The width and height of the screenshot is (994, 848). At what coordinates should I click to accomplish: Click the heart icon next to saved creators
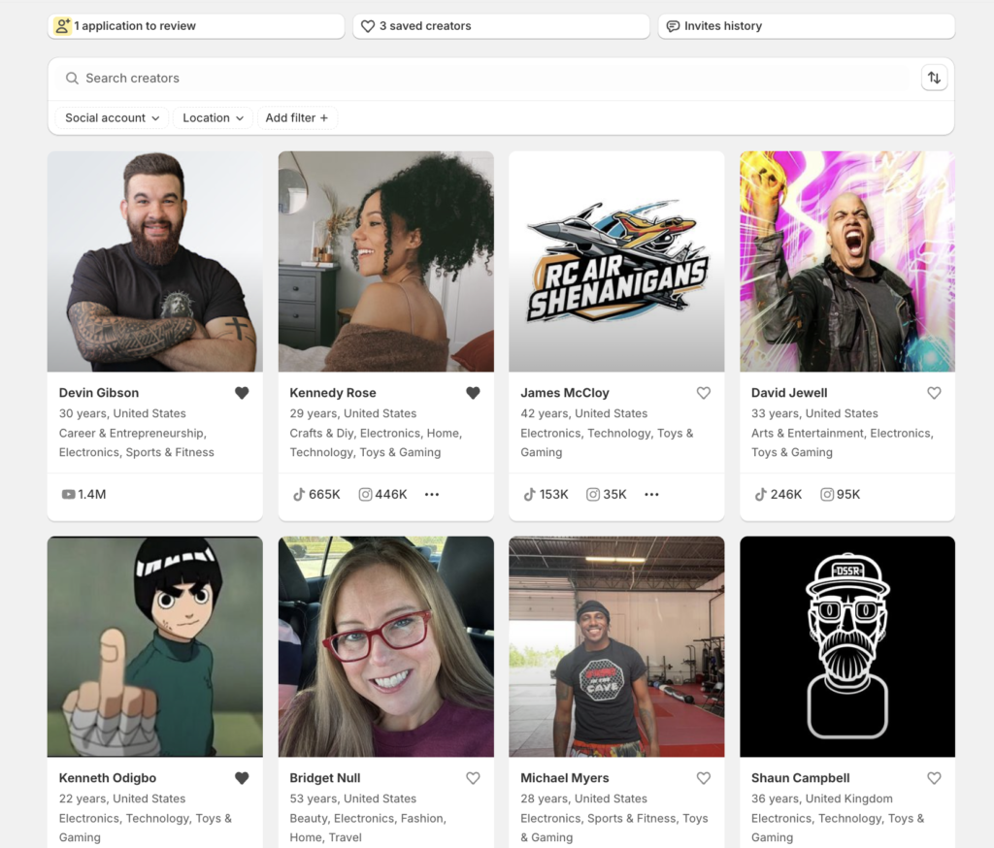pos(368,26)
